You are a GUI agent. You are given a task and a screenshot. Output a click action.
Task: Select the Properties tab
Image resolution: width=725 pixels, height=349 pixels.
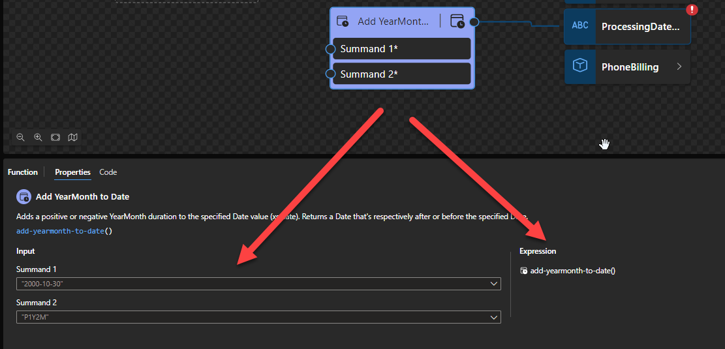(x=72, y=172)
